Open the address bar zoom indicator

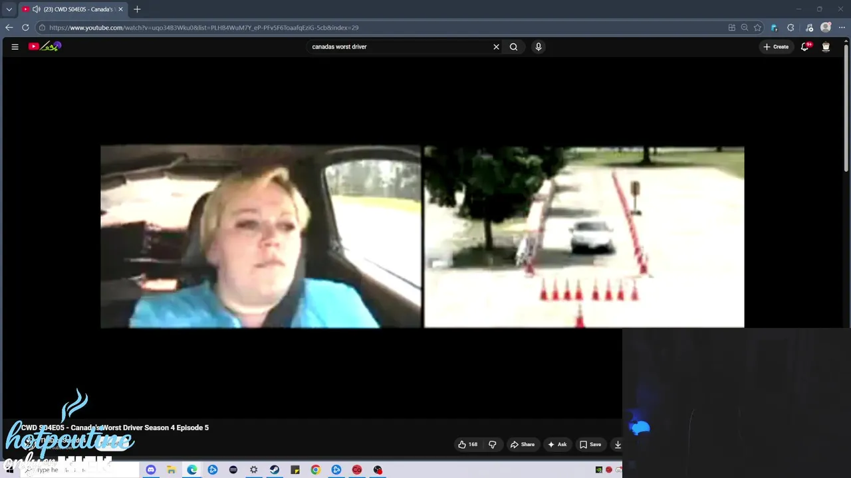[745, 27]
